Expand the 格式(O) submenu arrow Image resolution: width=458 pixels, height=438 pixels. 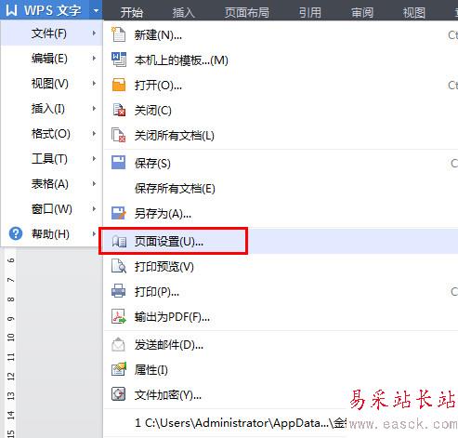[94, 133]
